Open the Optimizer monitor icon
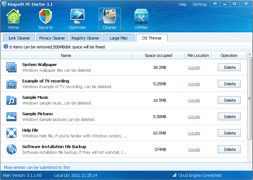The height and width of the screenshot is (180, 253). (77, 17)
